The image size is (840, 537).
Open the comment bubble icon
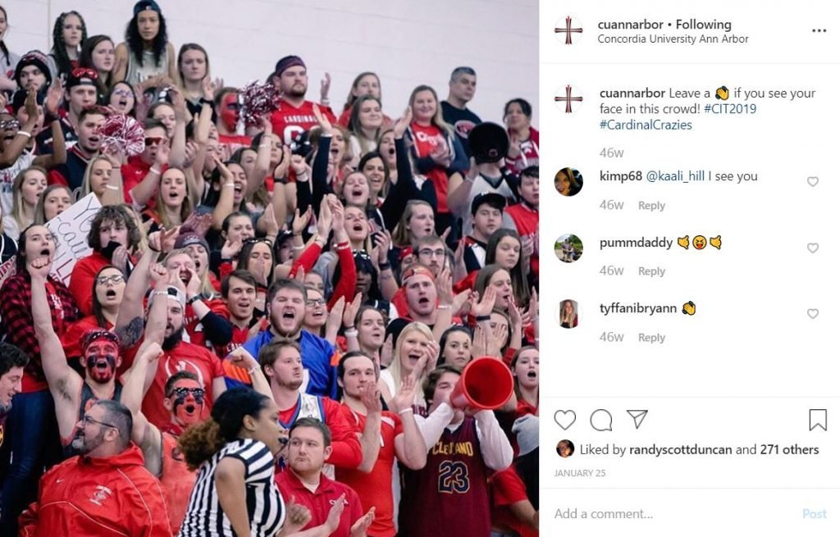coord(601,421)
